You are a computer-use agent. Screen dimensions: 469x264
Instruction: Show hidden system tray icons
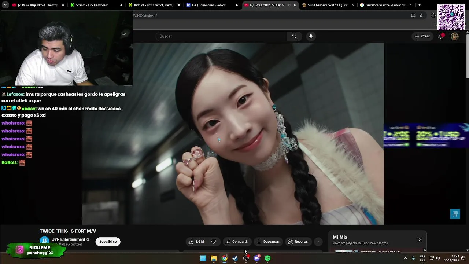pos(405,258)
